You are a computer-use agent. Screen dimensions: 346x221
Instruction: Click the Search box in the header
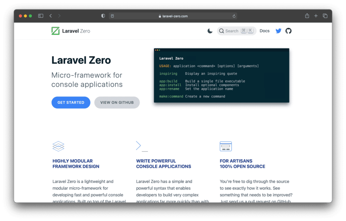click(x=237, y=31)
